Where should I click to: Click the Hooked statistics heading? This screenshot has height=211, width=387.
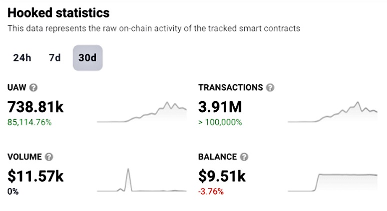[x=58, y=12]
